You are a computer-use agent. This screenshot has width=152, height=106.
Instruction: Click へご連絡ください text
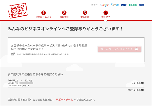click(x=85, y=100)
